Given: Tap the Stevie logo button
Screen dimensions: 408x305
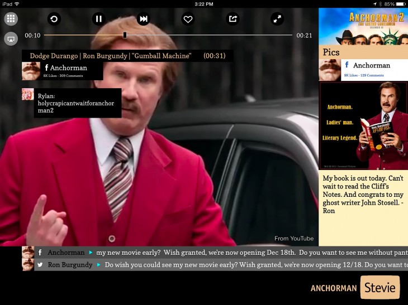Looking at the screenshot, I should [x=380, y=287].
